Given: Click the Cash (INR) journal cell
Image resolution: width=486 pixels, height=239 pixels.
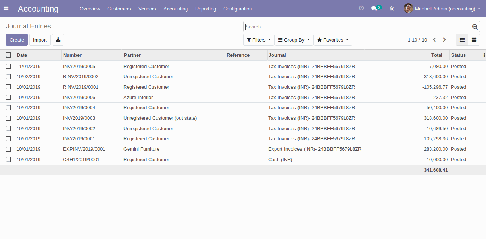Looking at the screenshot, I should click(280, 160).
